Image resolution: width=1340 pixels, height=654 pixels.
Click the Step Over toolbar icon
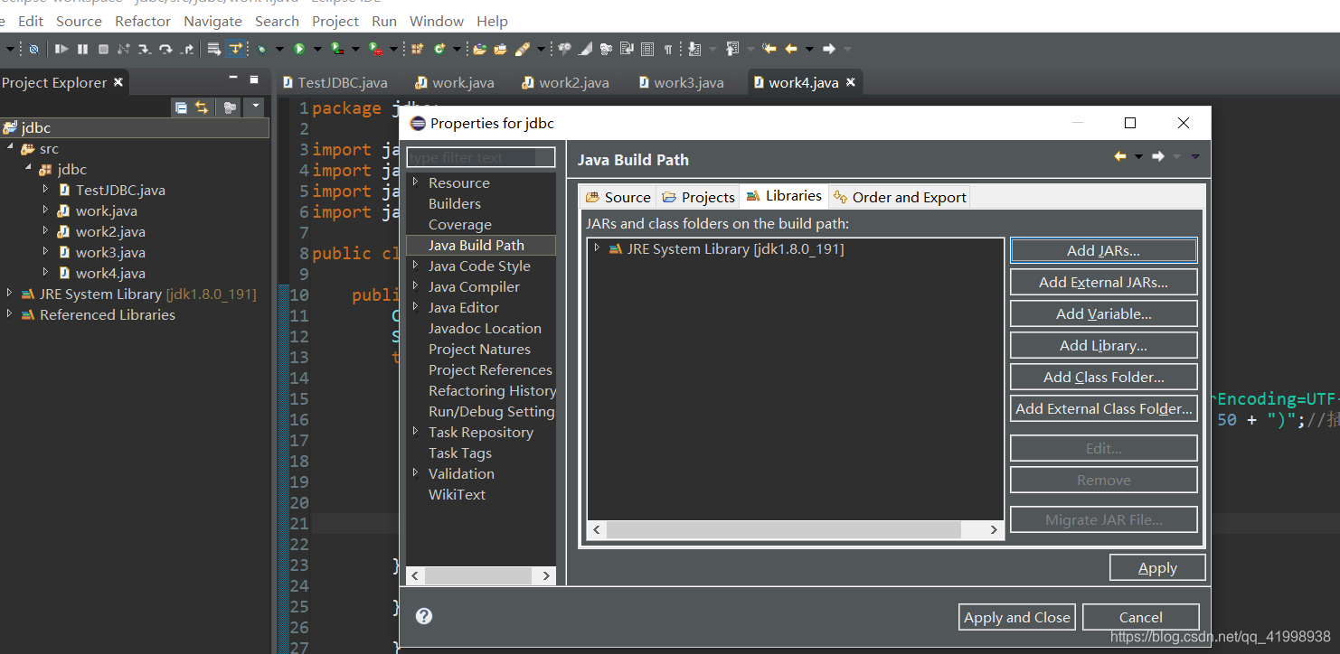point(165,49)
